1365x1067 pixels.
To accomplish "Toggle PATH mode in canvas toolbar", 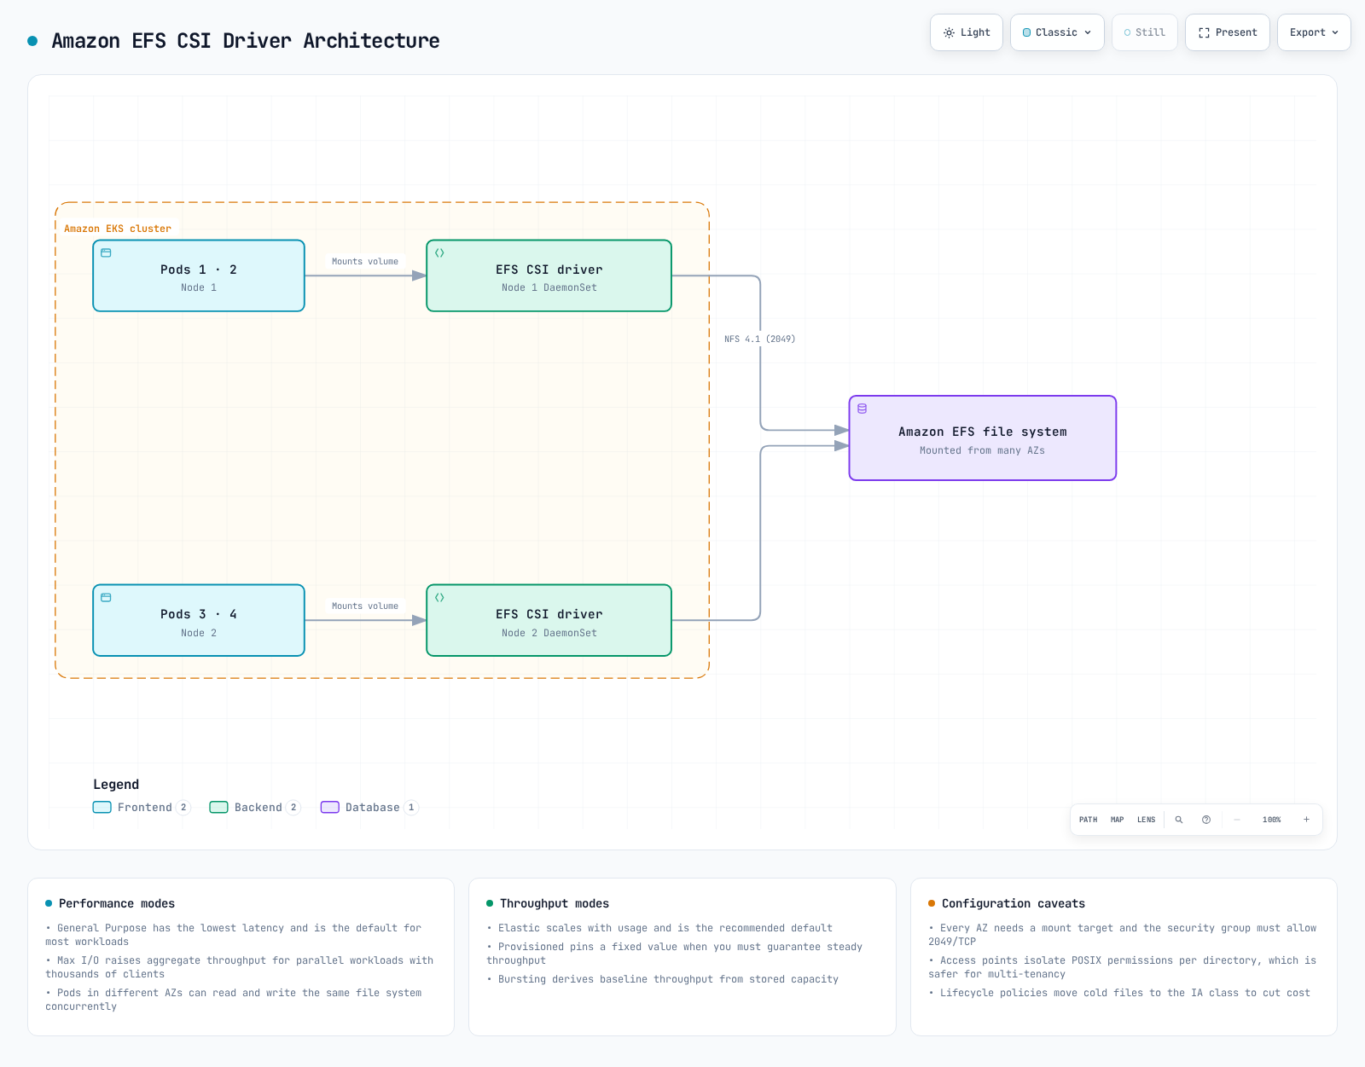I will [1088, 820].
